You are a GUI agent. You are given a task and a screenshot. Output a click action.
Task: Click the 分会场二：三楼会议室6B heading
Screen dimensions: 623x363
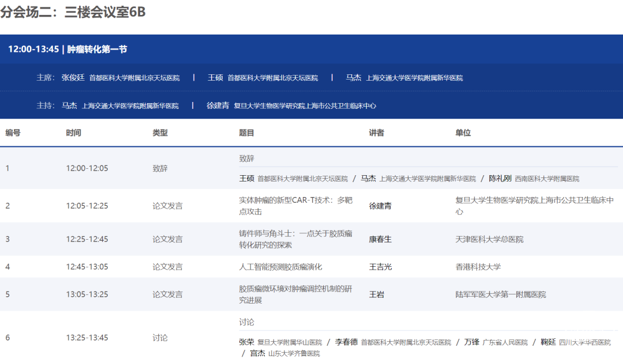tap(73, 13)
